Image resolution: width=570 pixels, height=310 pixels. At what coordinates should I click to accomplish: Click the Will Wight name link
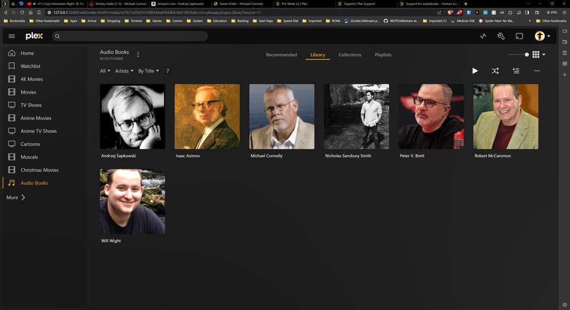[111, 241]
